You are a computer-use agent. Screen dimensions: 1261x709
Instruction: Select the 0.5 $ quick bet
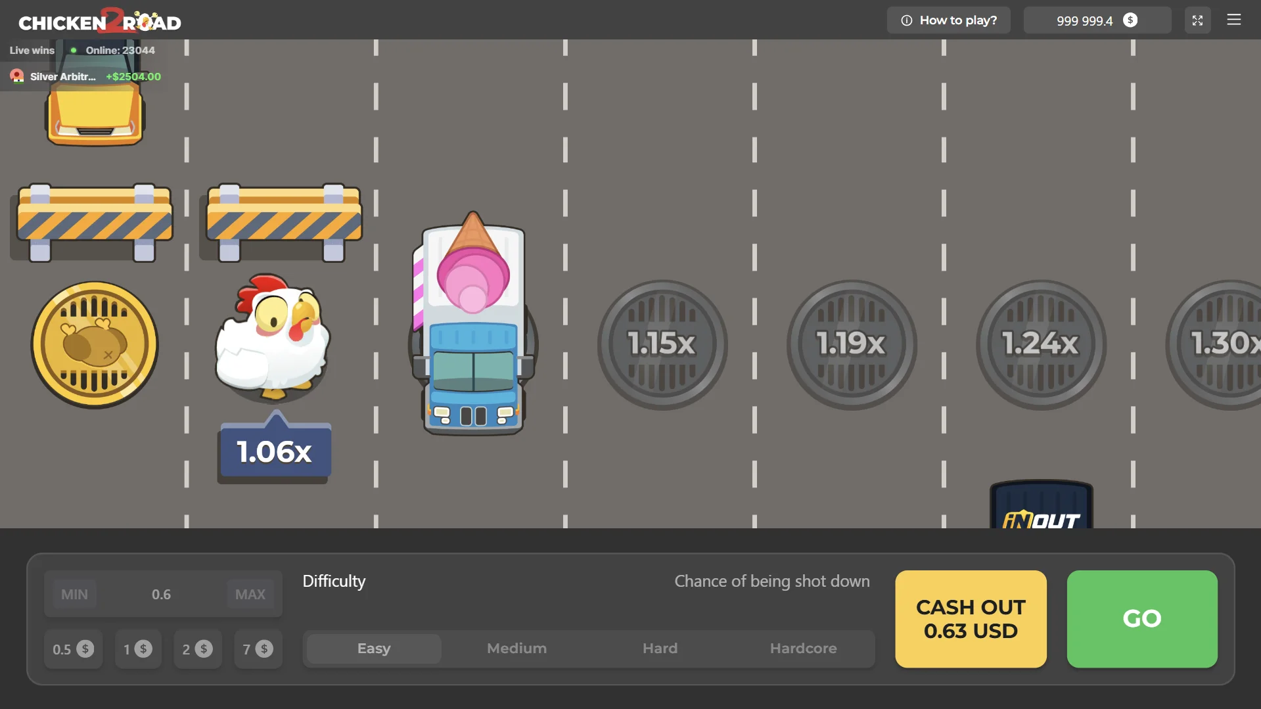73,649
